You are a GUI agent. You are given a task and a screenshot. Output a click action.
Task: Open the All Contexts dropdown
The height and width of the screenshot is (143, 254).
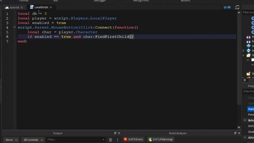pos(33,140)
